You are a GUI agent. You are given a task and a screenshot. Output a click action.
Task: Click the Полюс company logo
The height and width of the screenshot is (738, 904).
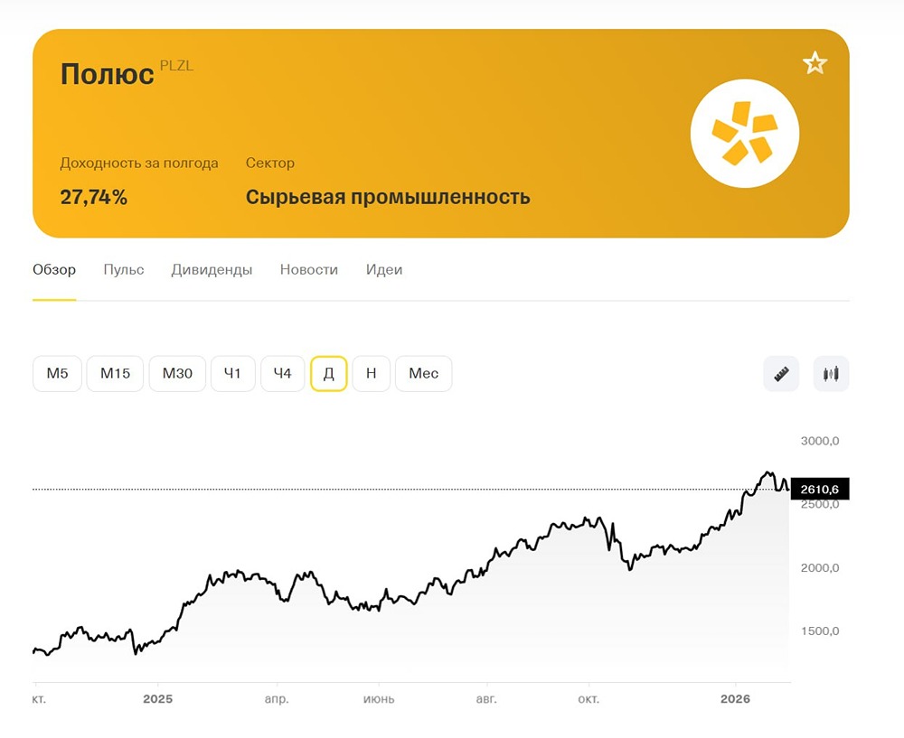click(744, 132)
